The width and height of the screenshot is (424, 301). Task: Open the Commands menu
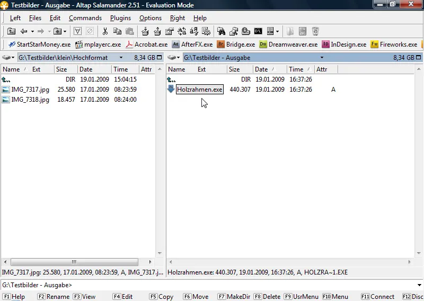coord(85,18)
